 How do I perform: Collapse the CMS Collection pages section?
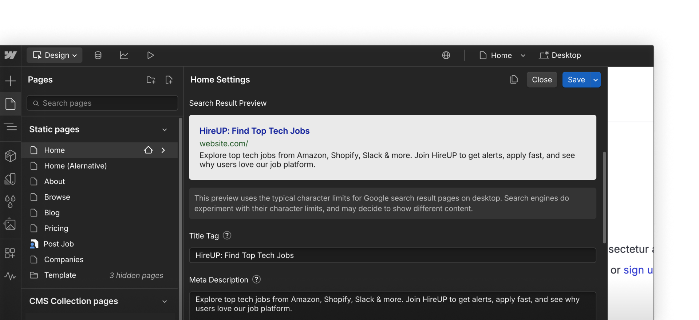tap(165, 301)
